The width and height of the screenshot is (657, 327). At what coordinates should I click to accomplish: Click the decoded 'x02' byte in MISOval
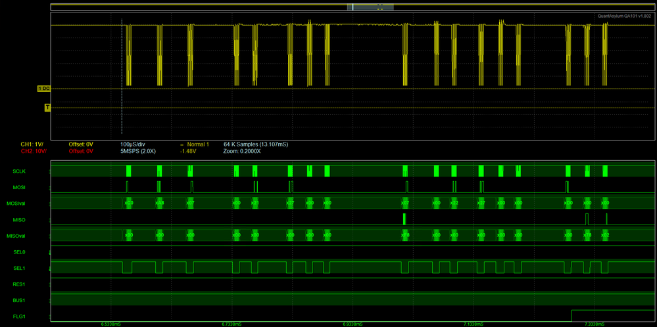click(605, 235)
